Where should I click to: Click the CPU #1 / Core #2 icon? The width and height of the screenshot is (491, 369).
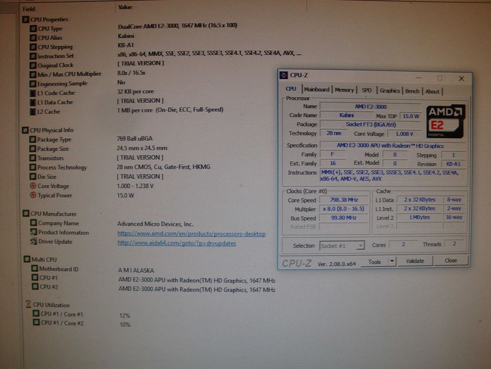point(36,323)
